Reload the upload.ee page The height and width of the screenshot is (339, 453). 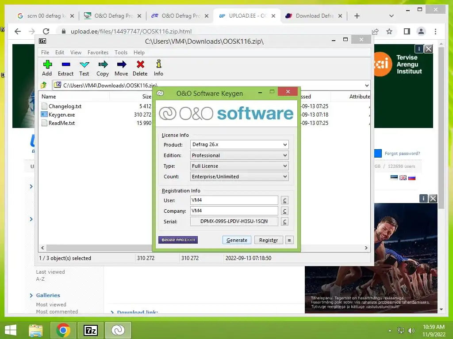46,31
